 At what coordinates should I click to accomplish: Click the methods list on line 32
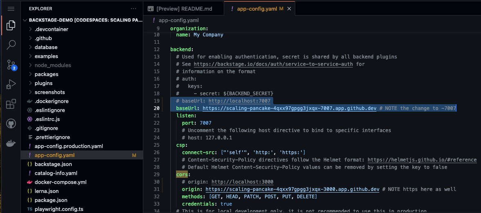click(263, 196)
